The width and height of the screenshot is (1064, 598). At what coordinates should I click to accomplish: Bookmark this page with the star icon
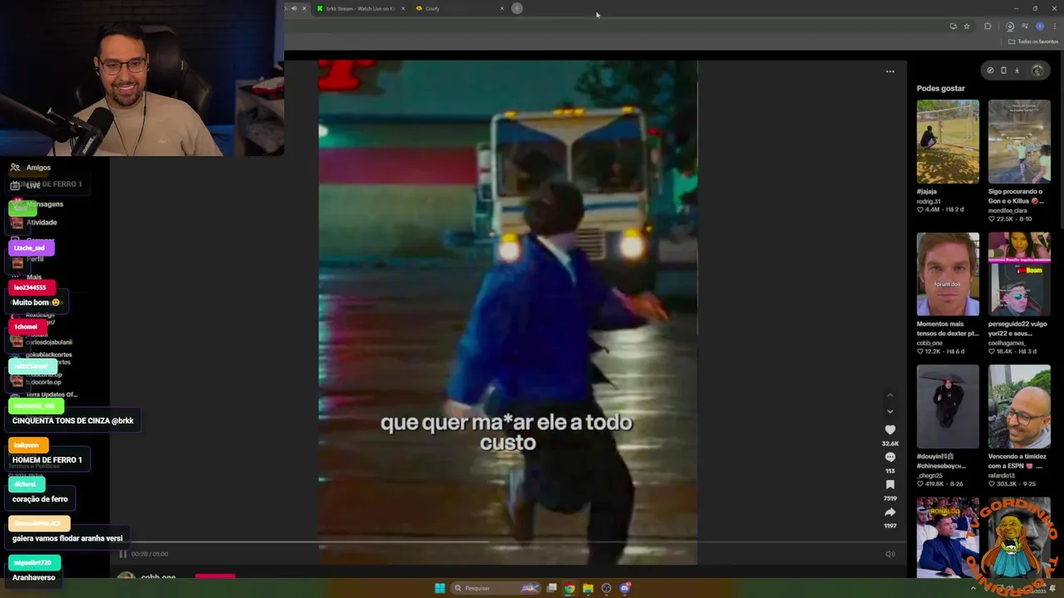pos(966,26)
